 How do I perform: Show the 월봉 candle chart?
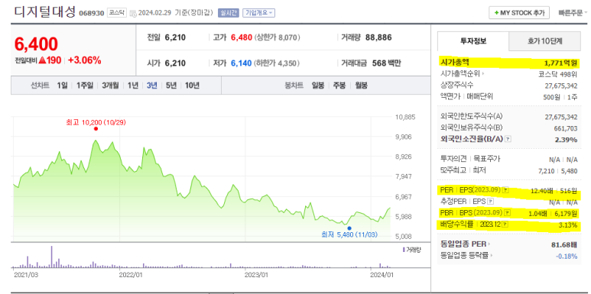point(361,86)
